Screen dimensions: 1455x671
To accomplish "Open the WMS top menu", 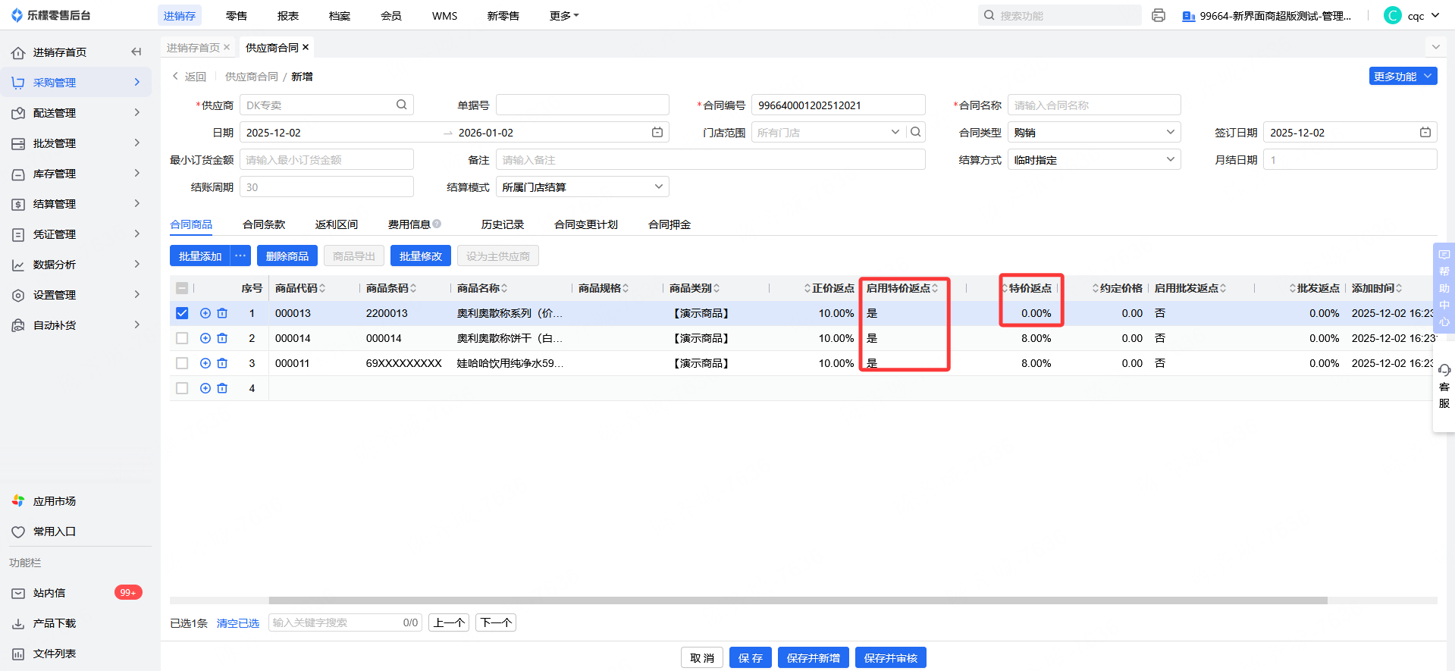I will (445, 15).
